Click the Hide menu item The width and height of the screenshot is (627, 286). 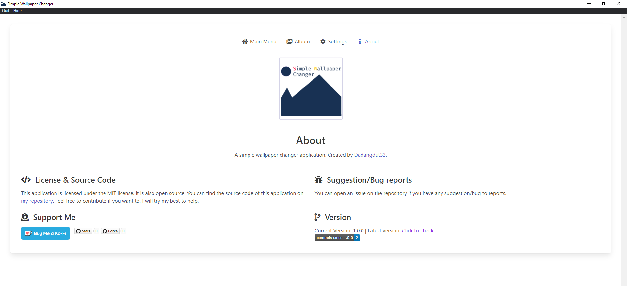point(17,11)
